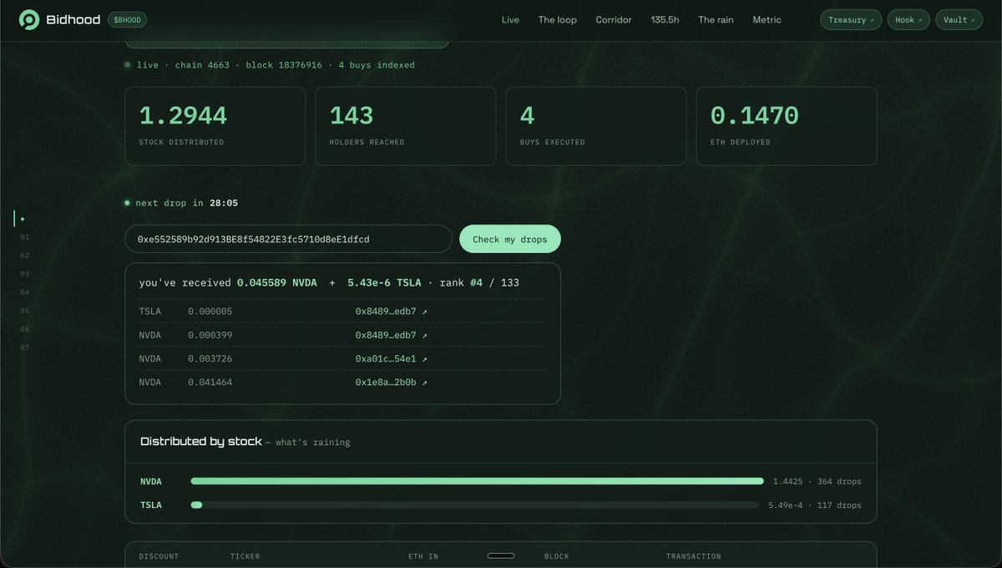Click the TSLA distribution progress bar
The image size is (1002, 568).
click(x=474, y=505)
